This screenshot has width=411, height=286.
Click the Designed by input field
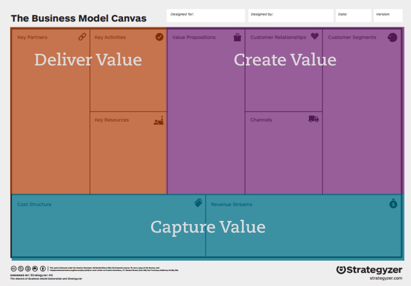coord(291,16)
